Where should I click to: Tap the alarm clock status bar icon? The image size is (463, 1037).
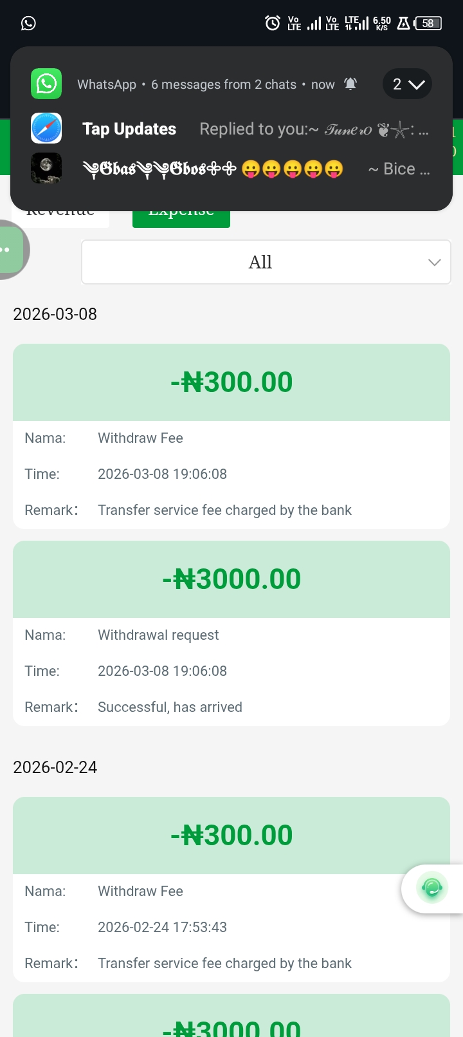tap(273, 23)
